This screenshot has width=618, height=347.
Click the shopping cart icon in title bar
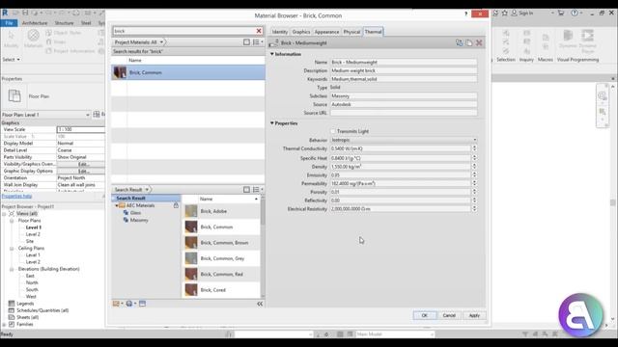pos(560,13)
